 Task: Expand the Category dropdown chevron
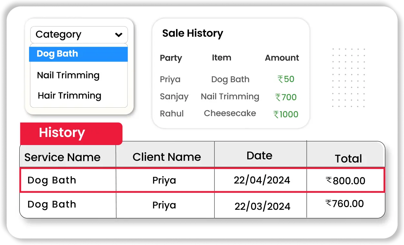click(x=119, y=35)
